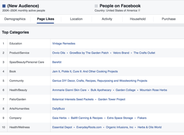This screenshot has height=135, width=184.
Task: Click the Extra Space Storage link
Action: pos(120,118)
